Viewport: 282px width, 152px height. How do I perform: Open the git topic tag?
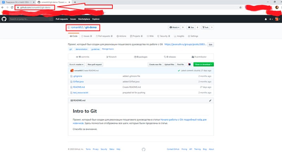coord(70,49)
